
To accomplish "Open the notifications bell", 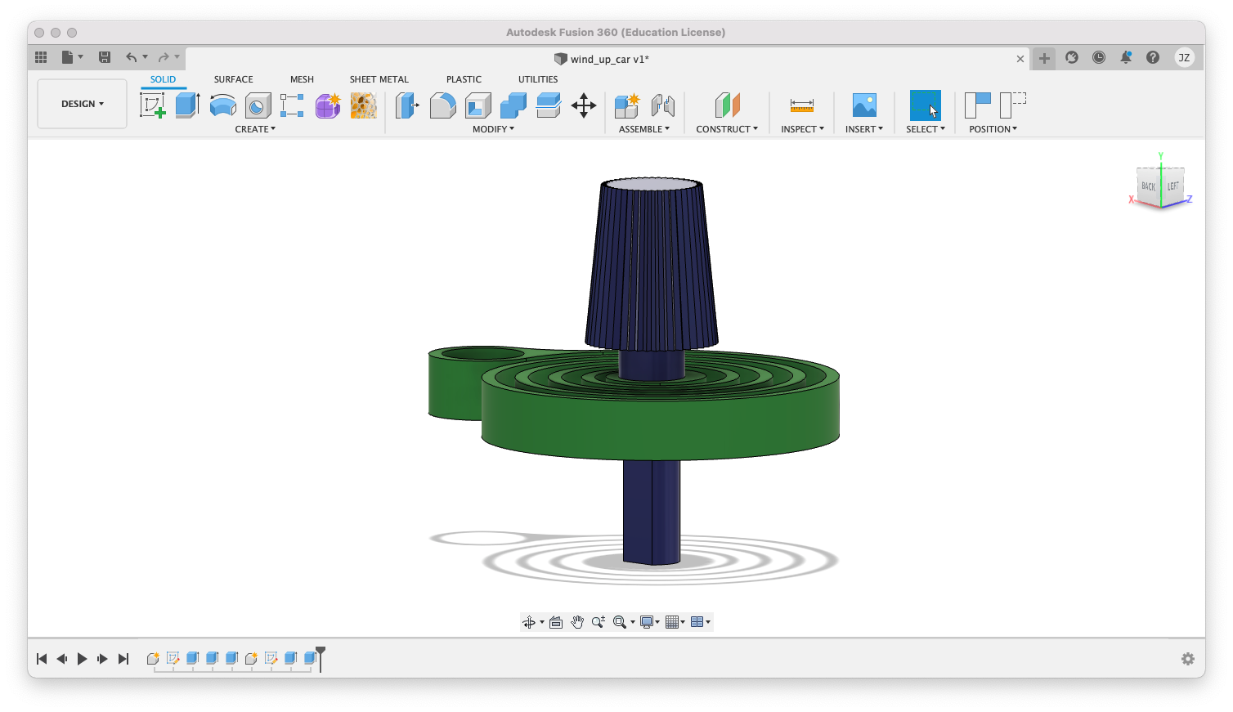I will pyautogui.click(x=1126, y=57).
